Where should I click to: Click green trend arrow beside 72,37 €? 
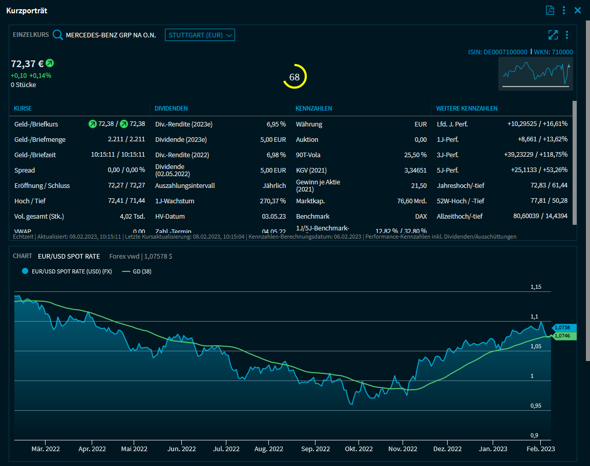coord(50,63)
